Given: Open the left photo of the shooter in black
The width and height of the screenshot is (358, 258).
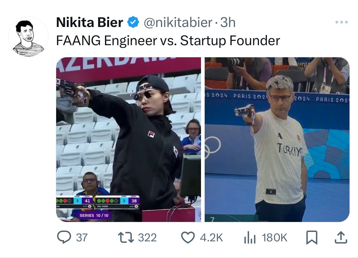Looking at the screenshot, I should 128,139.
